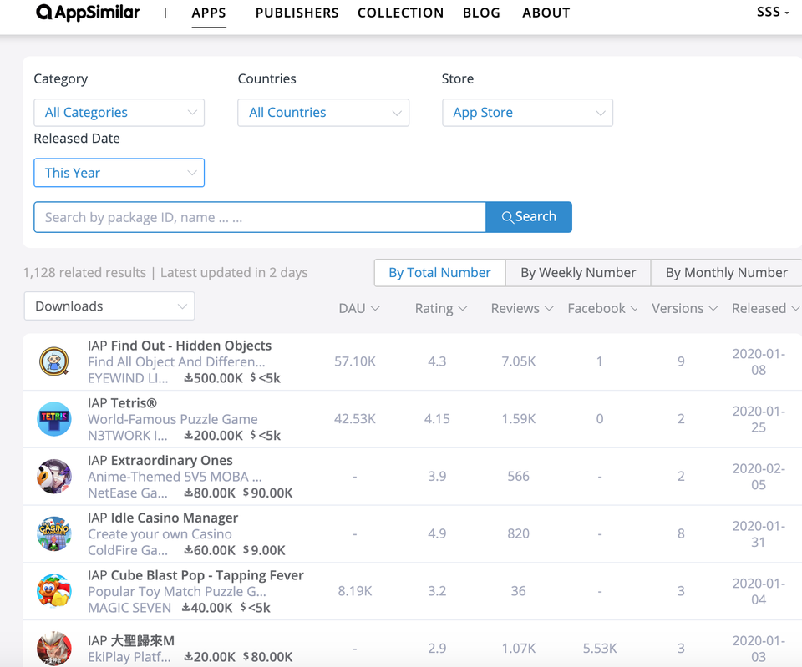Viewport: 802px width, 667px height.
Task: Open the Idle Casino Manager title
Action: [175, 518]
